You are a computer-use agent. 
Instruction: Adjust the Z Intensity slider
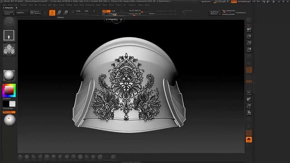(x=115, y=14)
